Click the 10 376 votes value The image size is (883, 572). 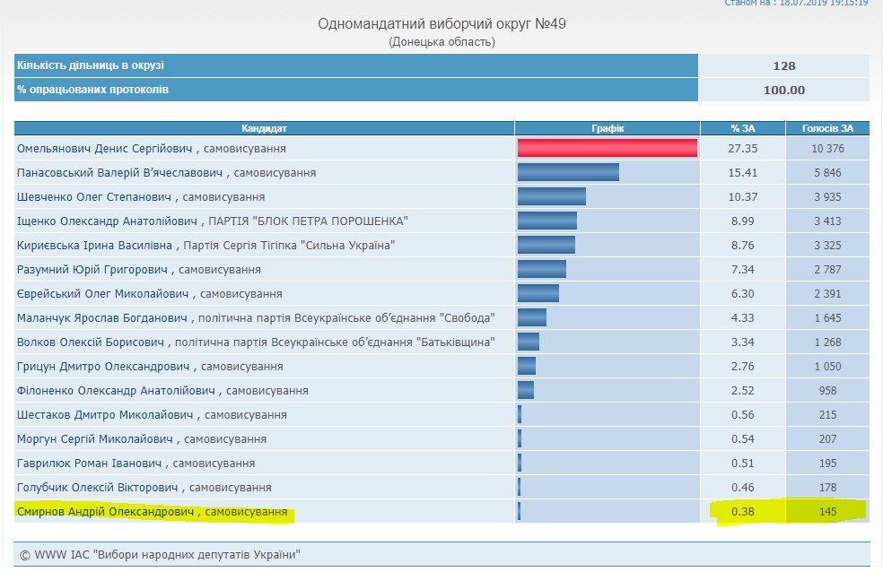click(827, 149)
